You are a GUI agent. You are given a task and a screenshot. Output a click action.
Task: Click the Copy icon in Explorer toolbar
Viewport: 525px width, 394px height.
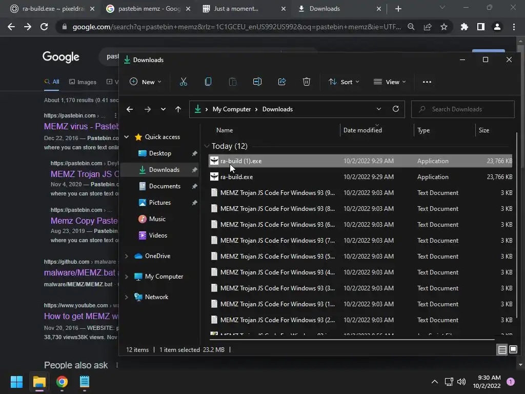tap(208, 82)
